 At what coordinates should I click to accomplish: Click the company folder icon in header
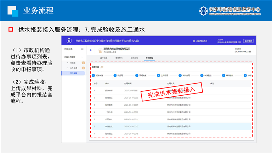point(101,50)
